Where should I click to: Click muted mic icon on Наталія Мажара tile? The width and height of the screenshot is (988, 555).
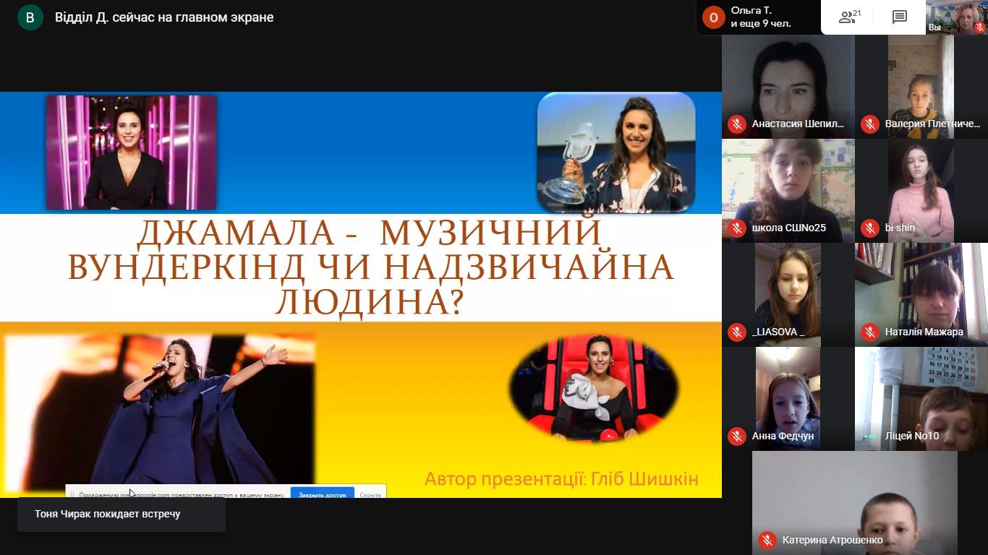pyautogui.click(x=869, y=332)
